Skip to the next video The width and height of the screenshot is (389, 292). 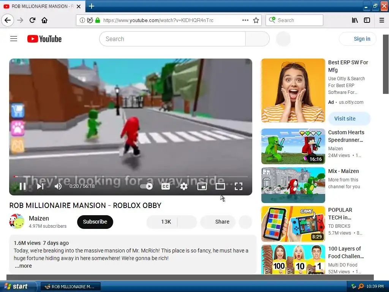40,186
